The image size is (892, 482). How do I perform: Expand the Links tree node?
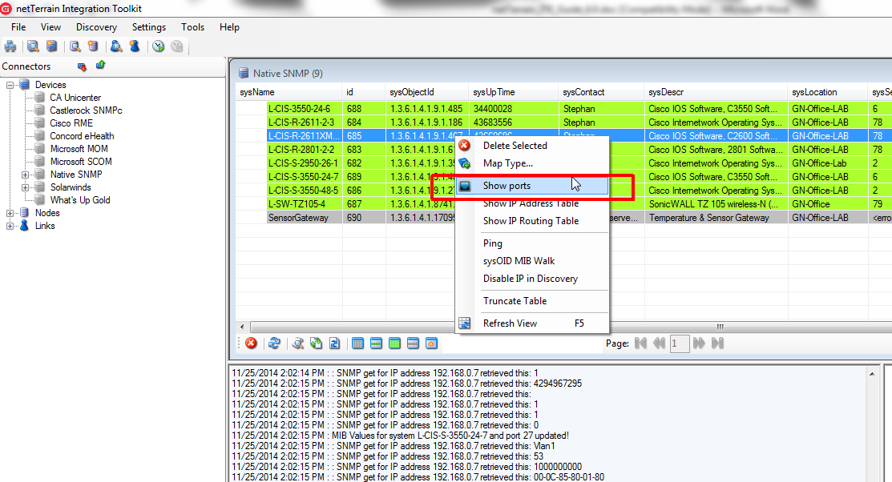coord(10,226)
